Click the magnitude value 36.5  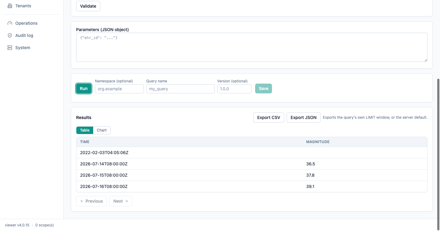click(x=310, y=164)
